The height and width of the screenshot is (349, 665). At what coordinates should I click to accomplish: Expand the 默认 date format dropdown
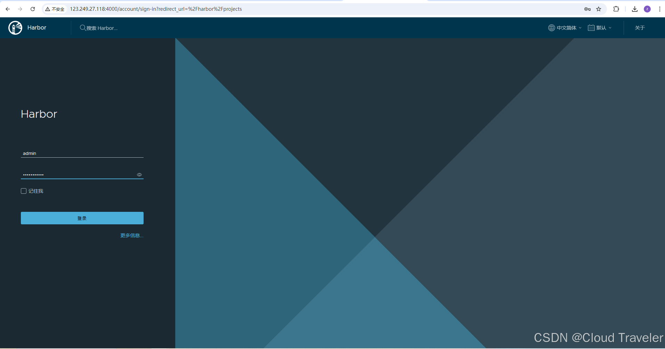coord(600,28)
